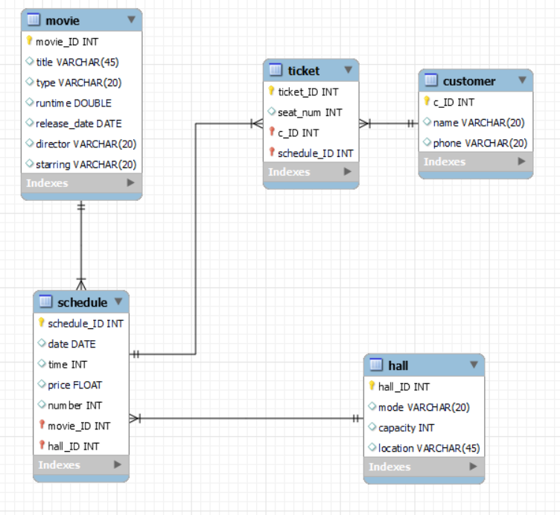Collapse the hall table header arrow
The image size is (560, 515).
pos(474,365)
